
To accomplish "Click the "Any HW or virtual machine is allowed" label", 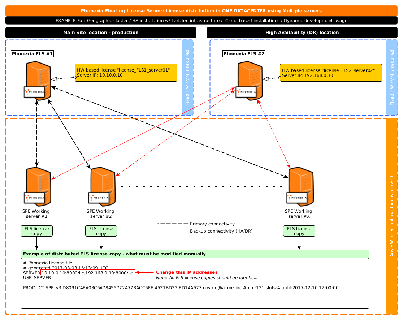I will pyautogui.click(x=392, y=216).
